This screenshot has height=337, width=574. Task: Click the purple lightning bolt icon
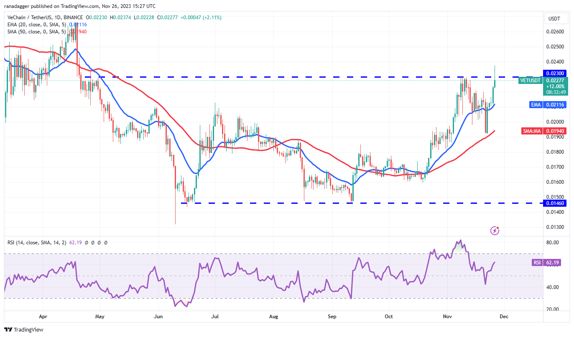click(495, 230)
